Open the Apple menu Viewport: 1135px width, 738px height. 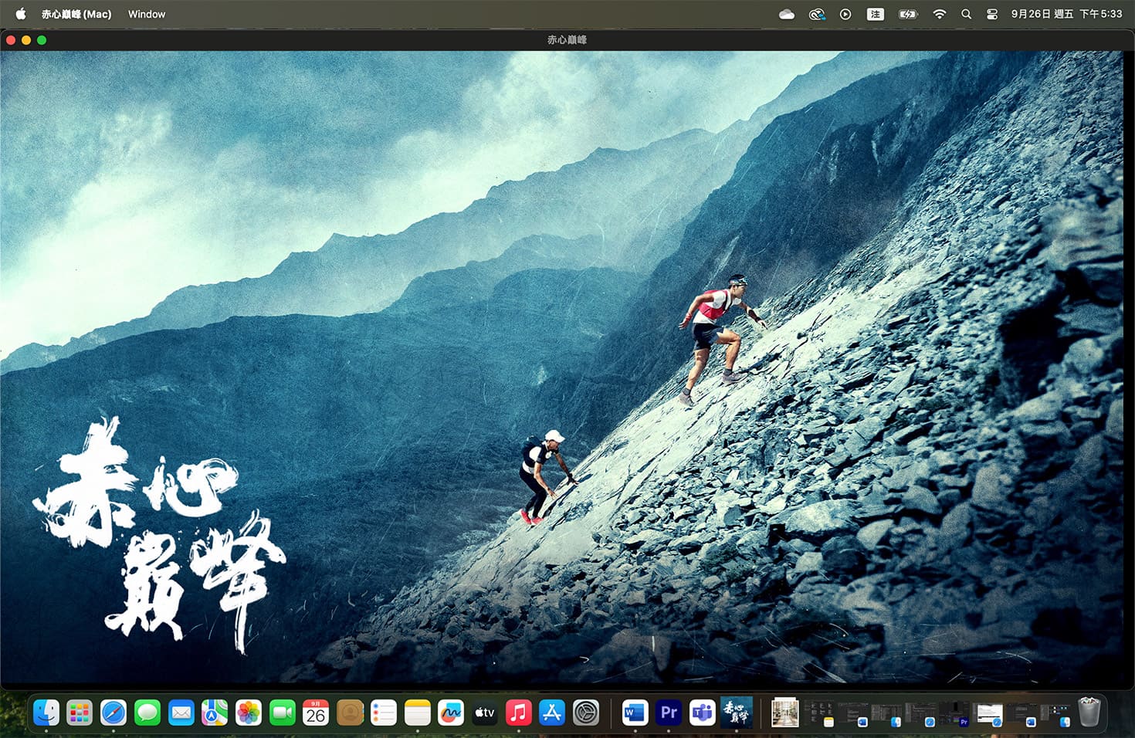point(21,14)
